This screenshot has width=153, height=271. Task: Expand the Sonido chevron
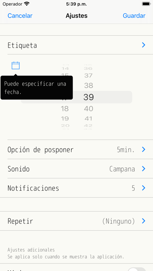[x=144, y=169]
